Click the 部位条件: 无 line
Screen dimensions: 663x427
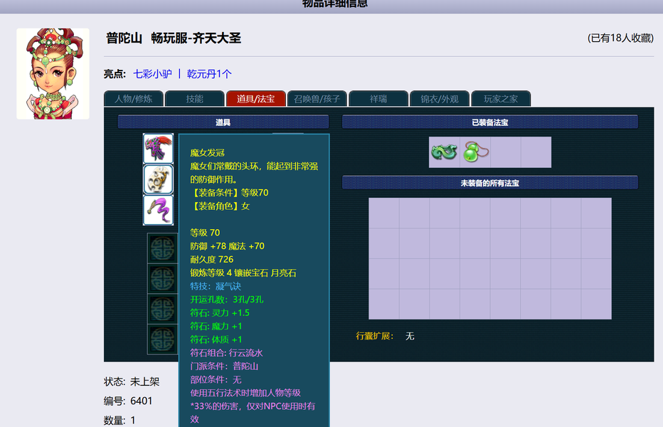[x=216, y=379]
